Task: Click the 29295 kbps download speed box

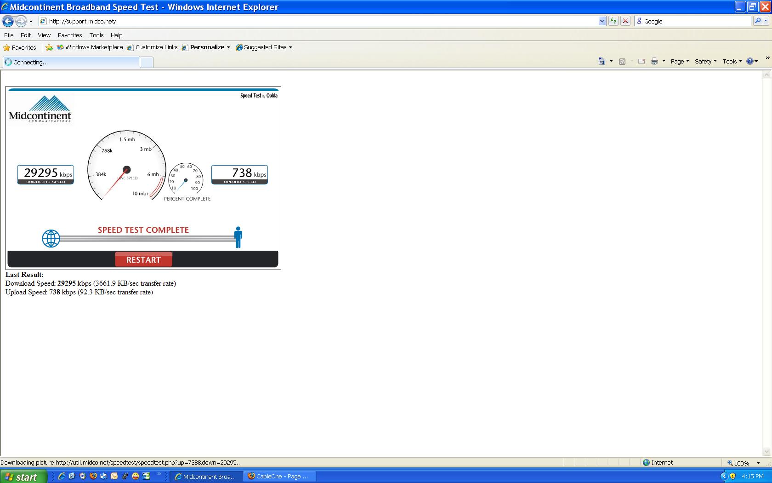Action: click(x=45, y=175)
